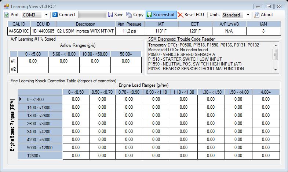Expand the Units Standard dropdown

click(248, 15)
